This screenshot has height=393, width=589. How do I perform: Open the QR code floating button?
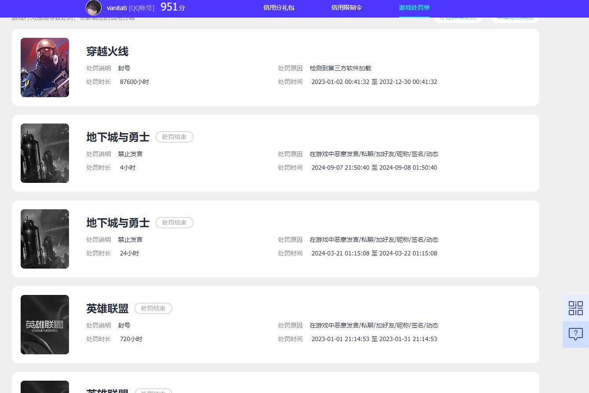point(575,308)
